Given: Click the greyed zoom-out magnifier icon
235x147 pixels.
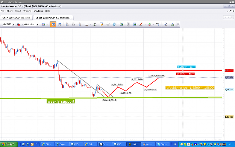Looking at the screenshot, I should [73, 24].
